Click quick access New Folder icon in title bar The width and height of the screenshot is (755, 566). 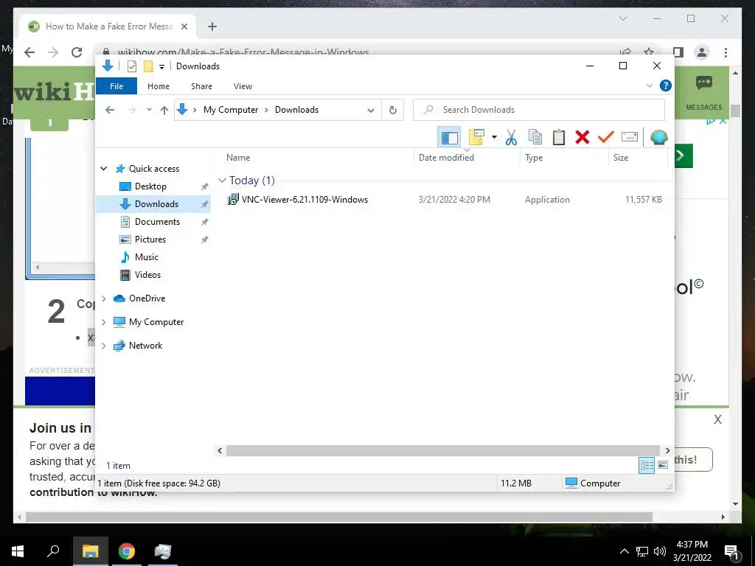pos(148,66)
